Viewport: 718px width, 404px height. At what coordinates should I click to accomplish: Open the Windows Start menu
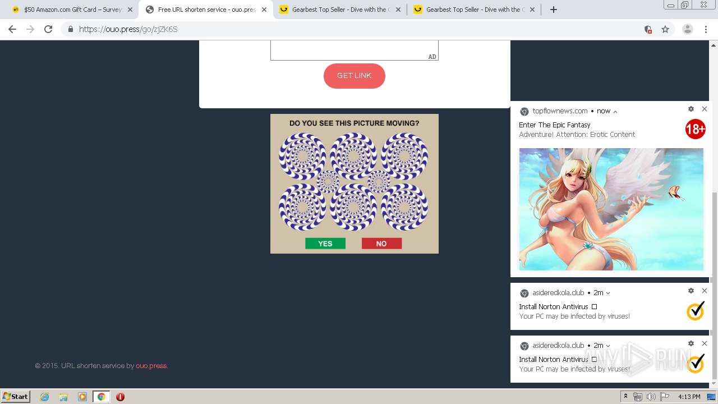[x=16, y=396]
